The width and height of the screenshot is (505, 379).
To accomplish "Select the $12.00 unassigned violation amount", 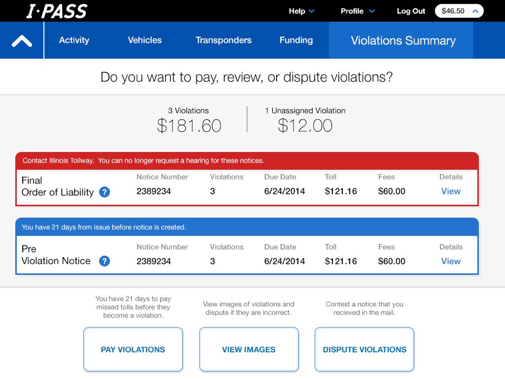I will pyautogui.click(x=305, y=125).
